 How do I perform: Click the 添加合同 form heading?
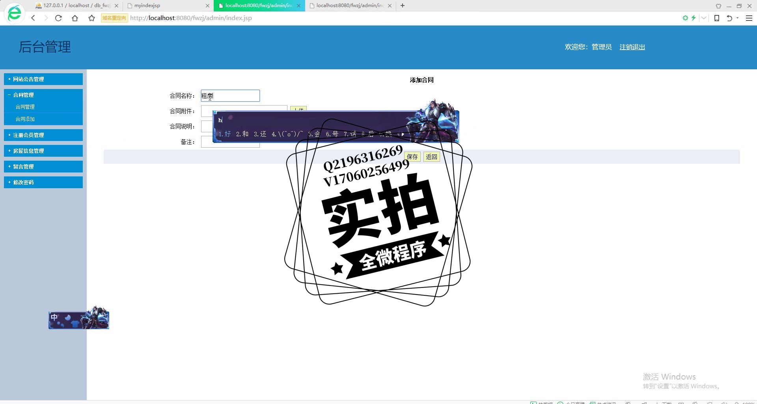click(x=421, y=80)
